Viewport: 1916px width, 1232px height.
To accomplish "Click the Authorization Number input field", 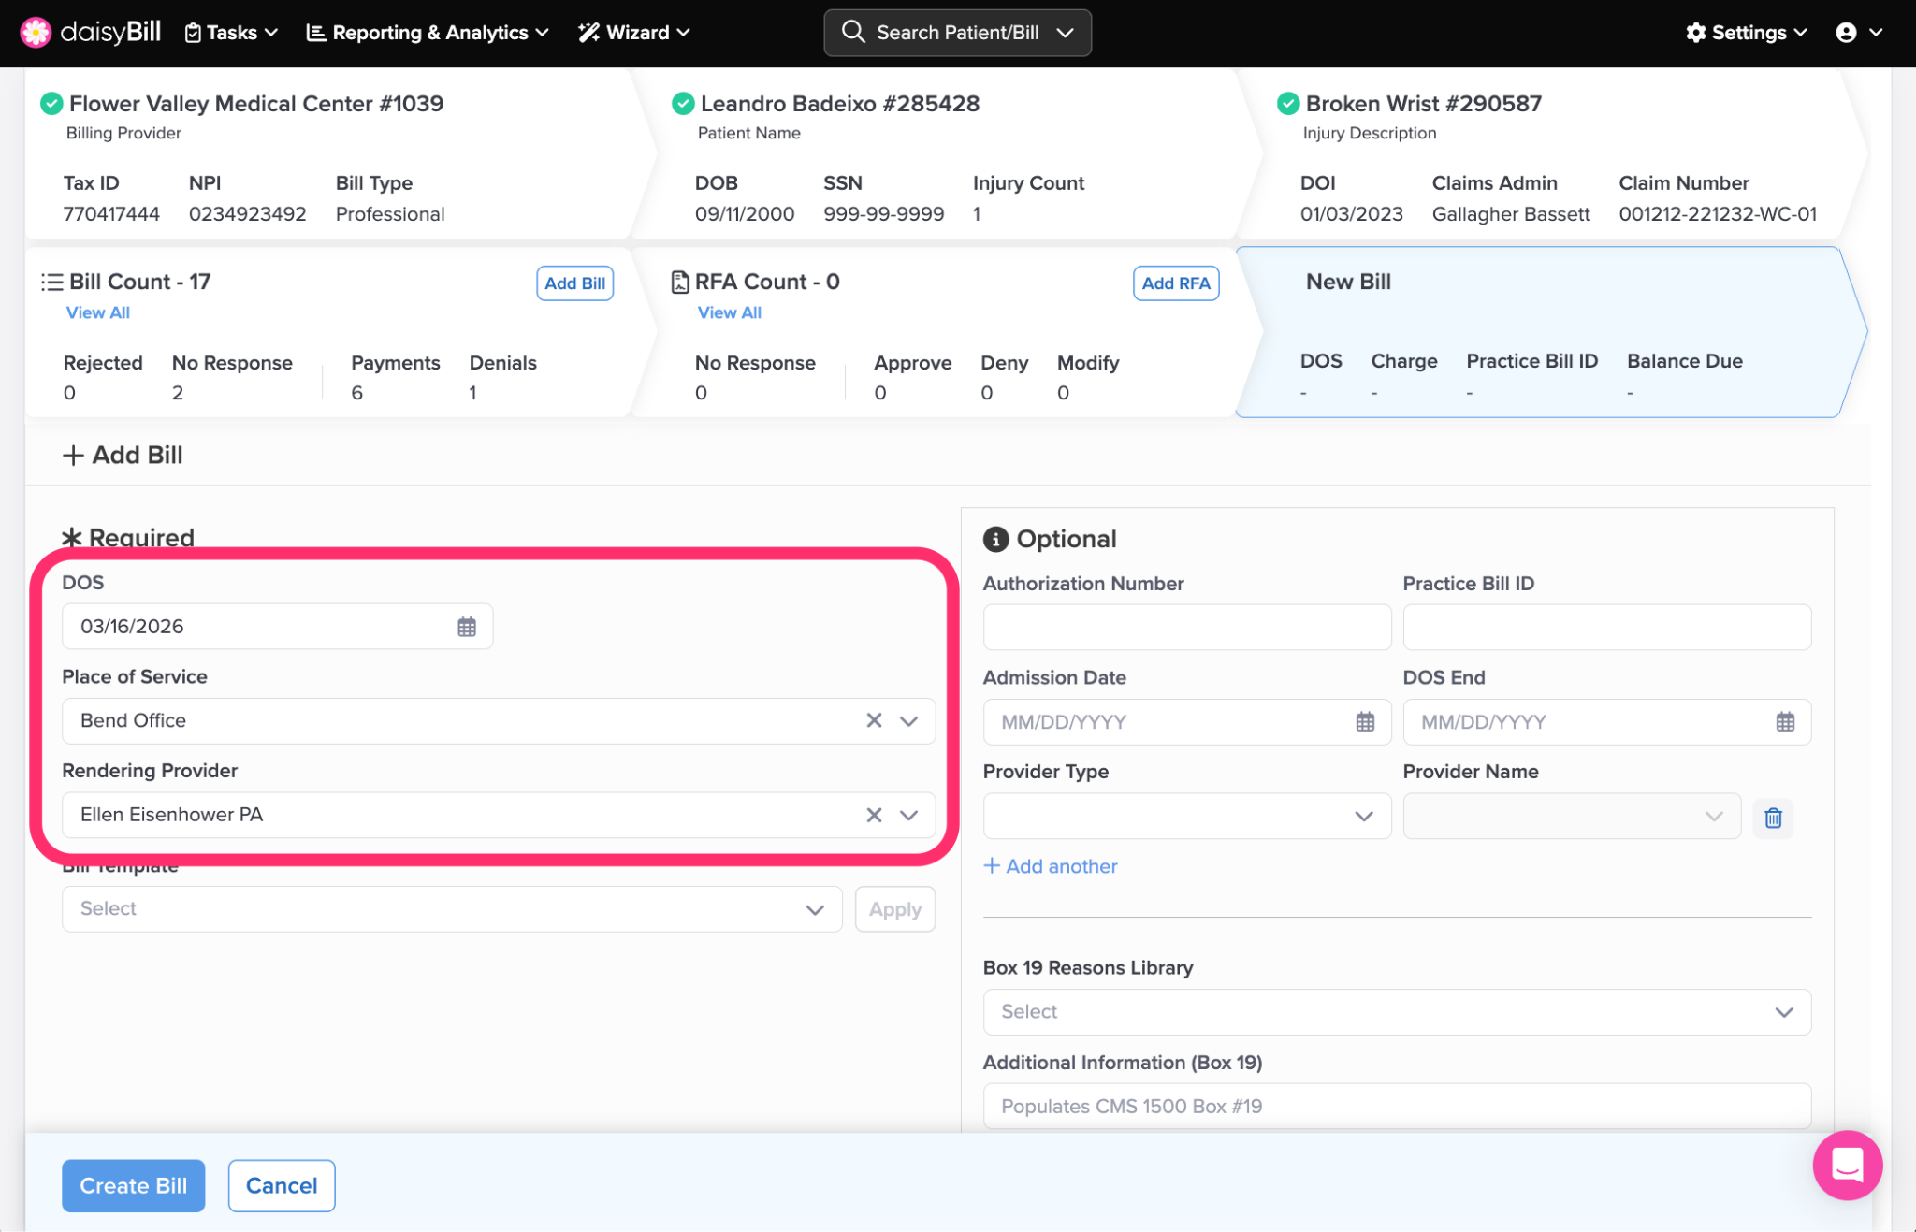I will point(1186,627).
